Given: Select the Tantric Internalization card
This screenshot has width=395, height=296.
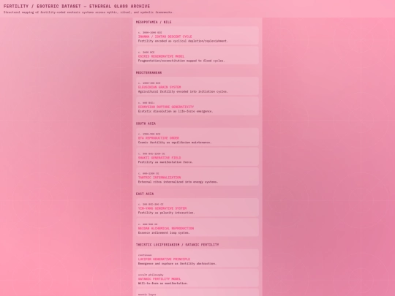Looking at the screenshot, I should click(x=197, y=177).
